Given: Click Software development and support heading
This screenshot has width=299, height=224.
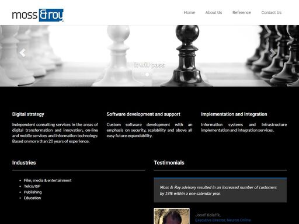Looking at the screenshot, I should (x=144, y=114).
